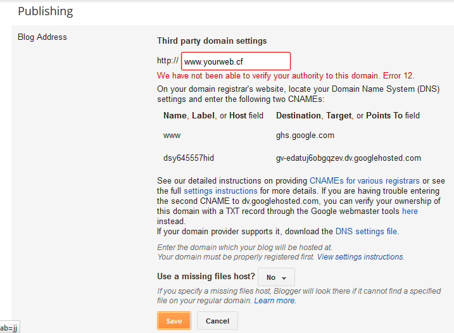Viewport: 454px width, 333px height.
Task: Click the dv.googlehosted.com destination CNAME value
Action: pyautogui.click(x=348, y=158)
